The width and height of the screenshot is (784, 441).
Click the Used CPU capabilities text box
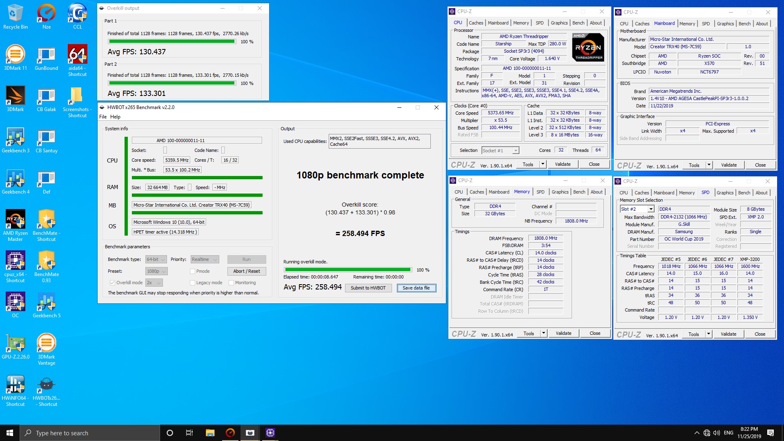point(380,141)
